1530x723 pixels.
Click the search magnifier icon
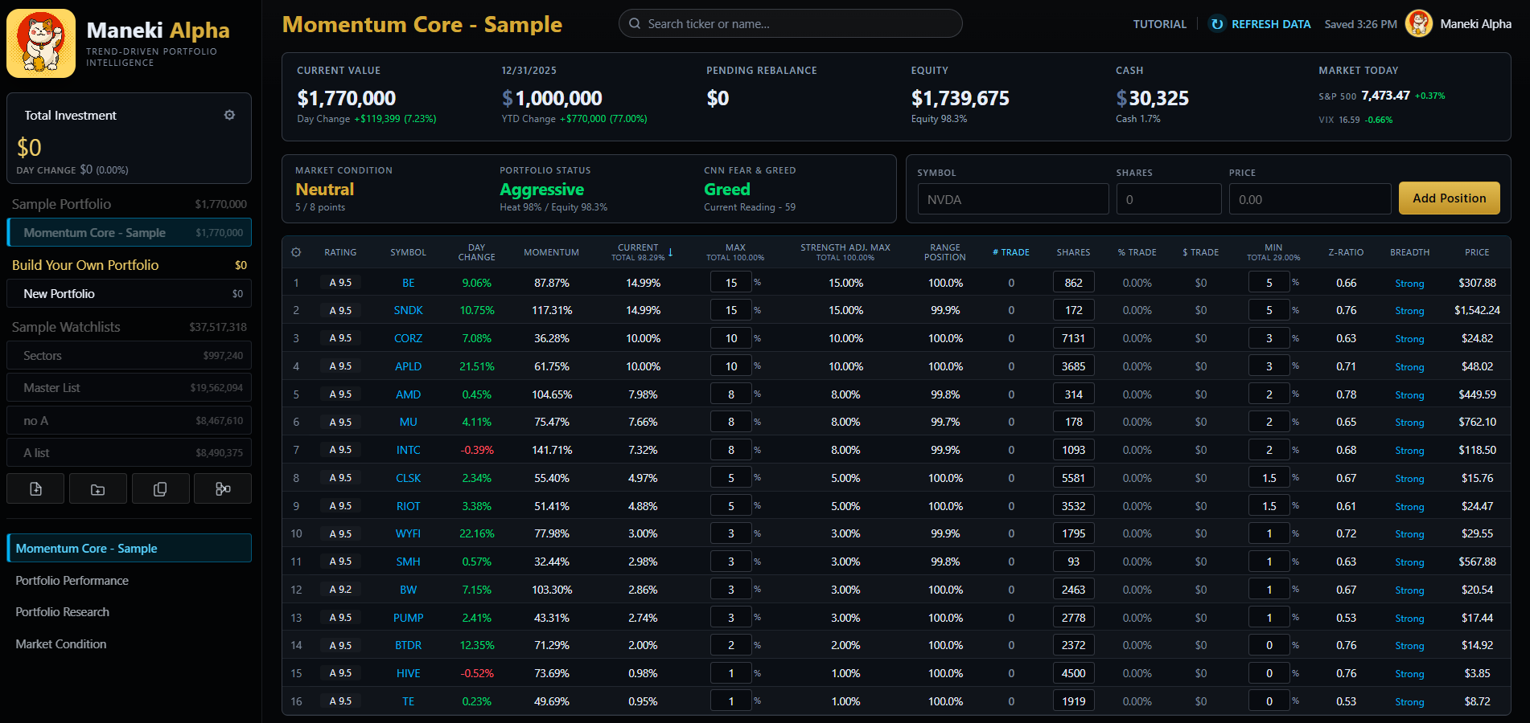pyautogui.click(x=635, y=23)
